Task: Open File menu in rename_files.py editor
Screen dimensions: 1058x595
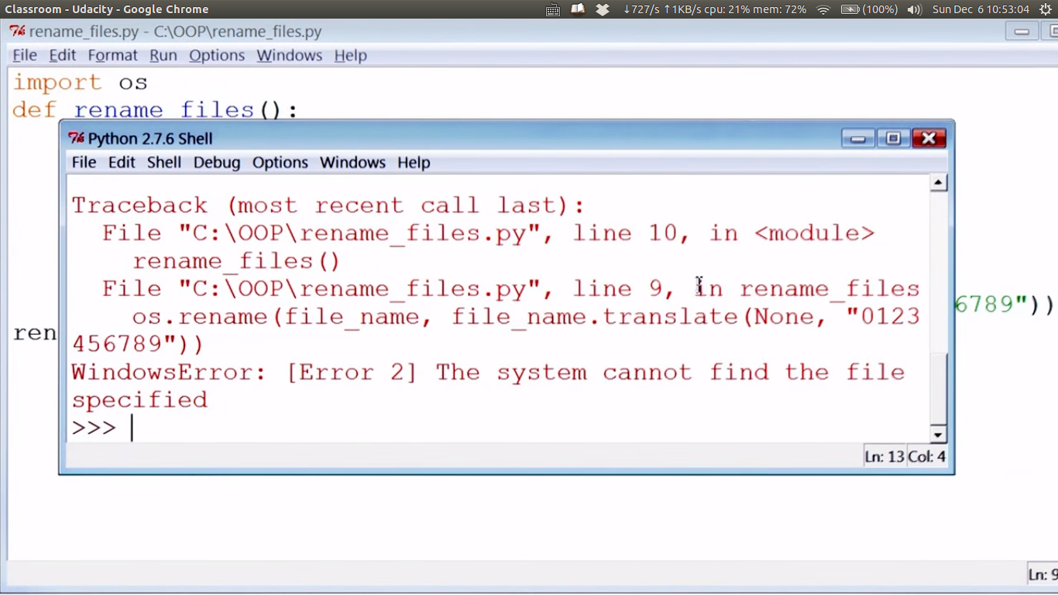Action: tap(25, 56)
